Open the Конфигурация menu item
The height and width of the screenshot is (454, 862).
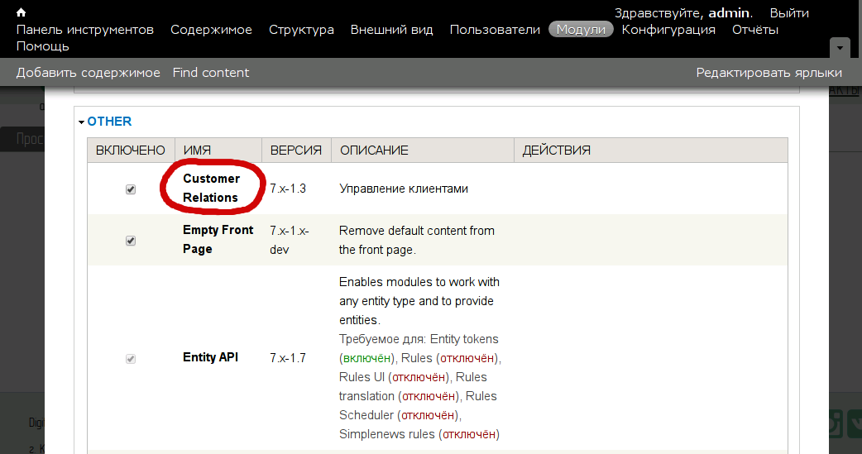point(668,30)
